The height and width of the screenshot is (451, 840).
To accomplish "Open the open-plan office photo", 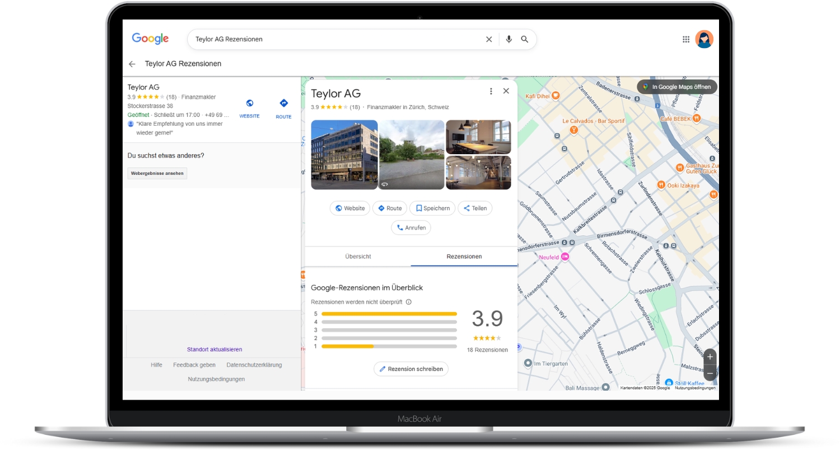I will (x=478, y=173).
